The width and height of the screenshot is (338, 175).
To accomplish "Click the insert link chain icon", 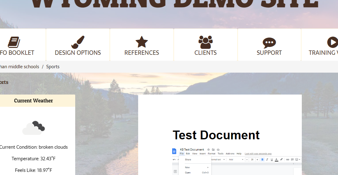I will tap(288, 160).
